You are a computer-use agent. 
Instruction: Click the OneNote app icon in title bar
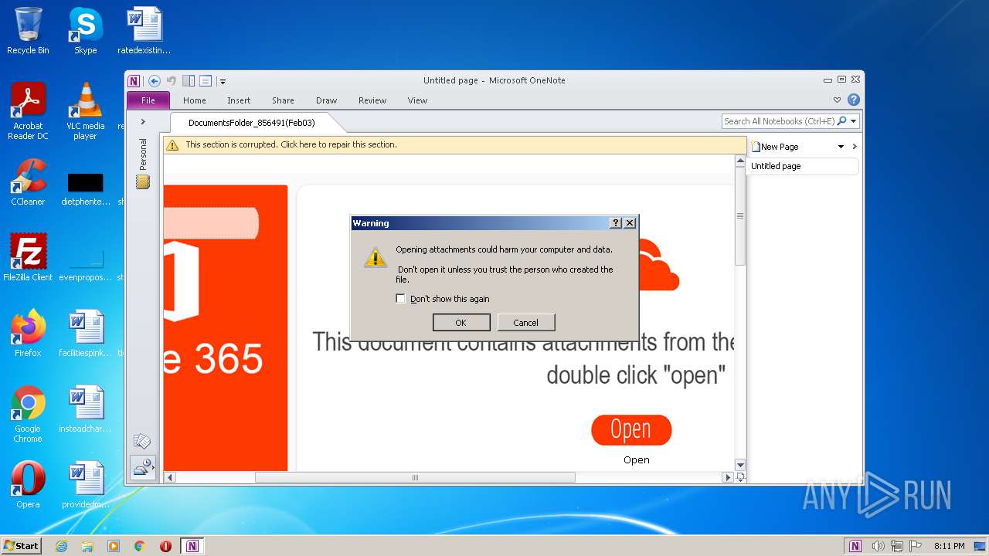coord(134,80)
